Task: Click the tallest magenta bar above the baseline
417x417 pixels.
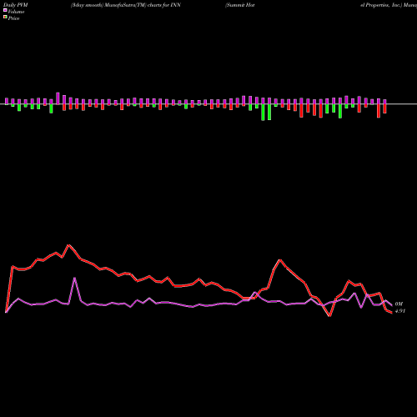Action: click(58, 98)
